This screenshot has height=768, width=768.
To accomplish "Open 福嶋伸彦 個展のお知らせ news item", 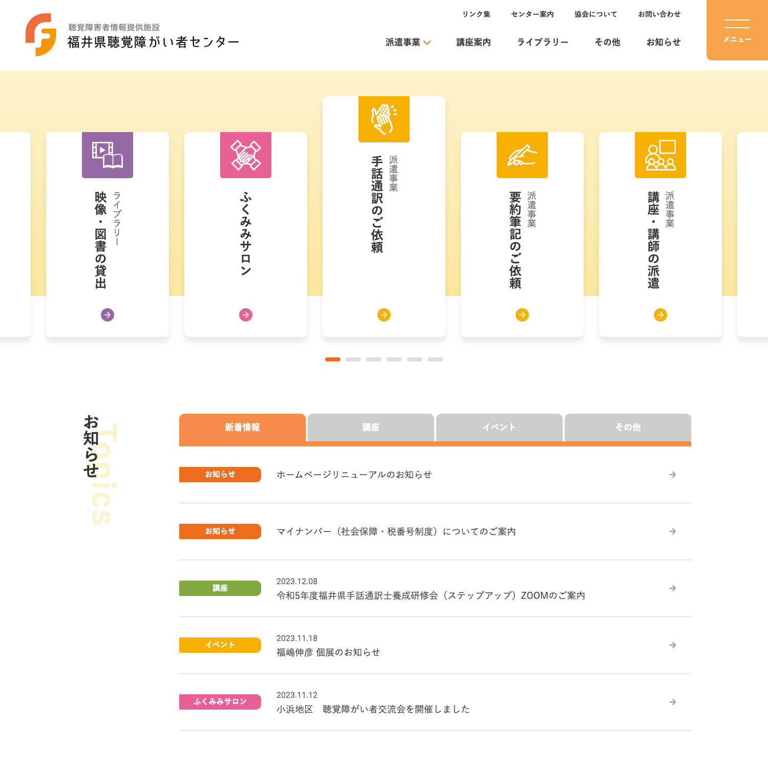I will tap(328, 652).
